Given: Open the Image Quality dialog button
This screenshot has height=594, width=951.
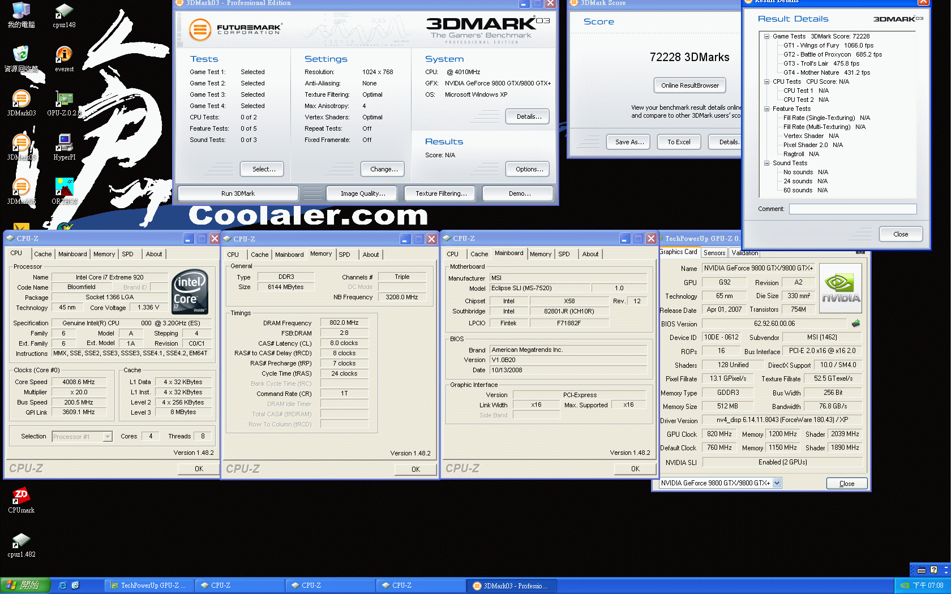Looking at the screenshot, I should tap(363, 193).
